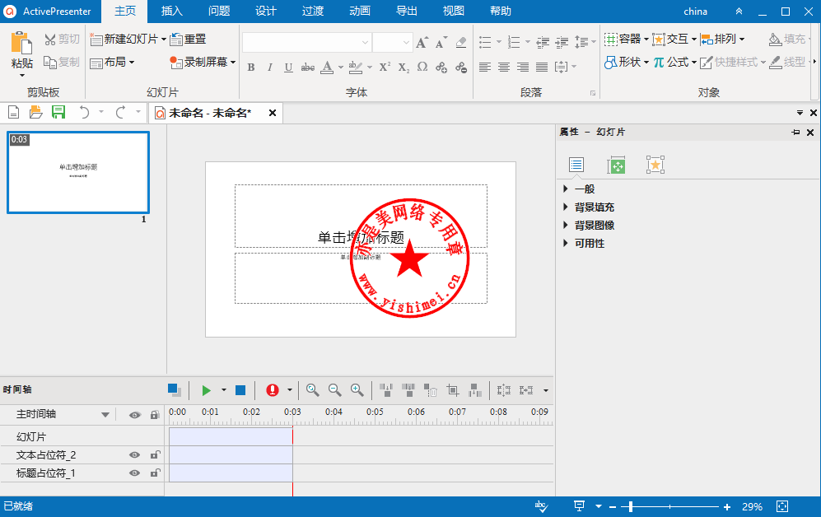This screenshot has height=517, width=821.
Task: Center-align the paragraph text
Action: pos(504,67)
